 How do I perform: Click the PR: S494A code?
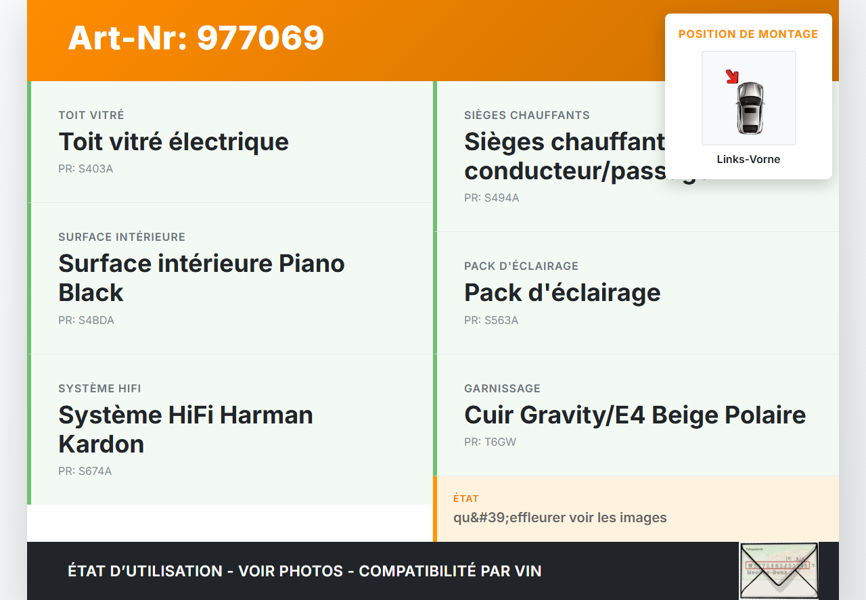click(x=492, y=198)
